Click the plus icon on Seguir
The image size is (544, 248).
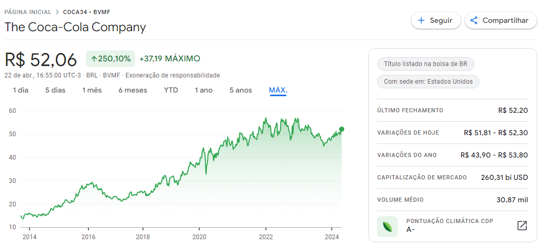421,21
